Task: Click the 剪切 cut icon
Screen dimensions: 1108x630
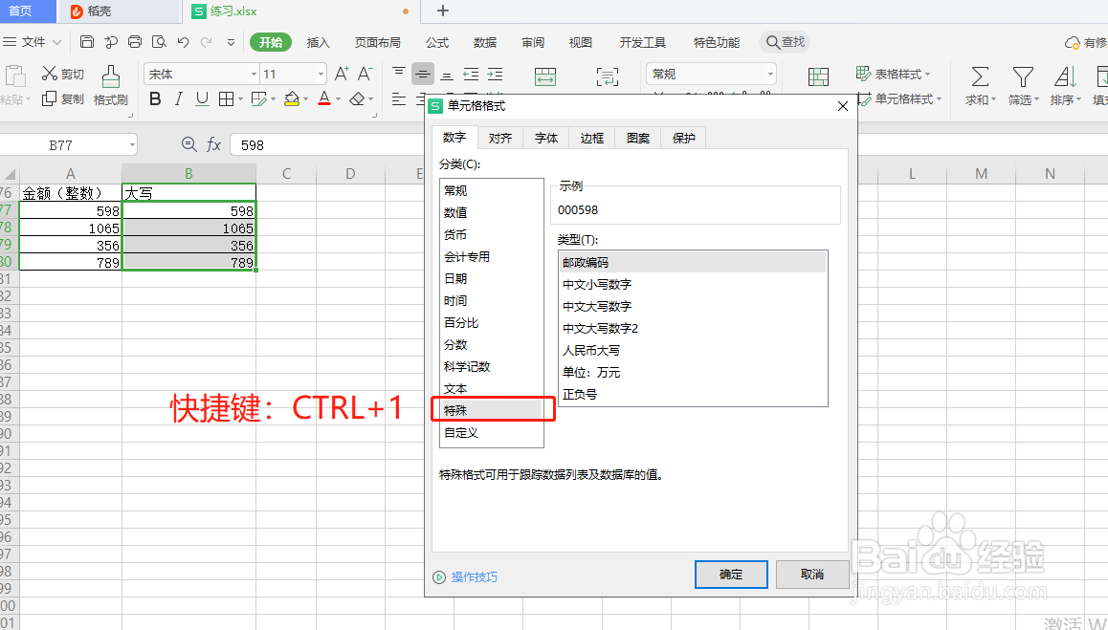Action: [61, 73]
